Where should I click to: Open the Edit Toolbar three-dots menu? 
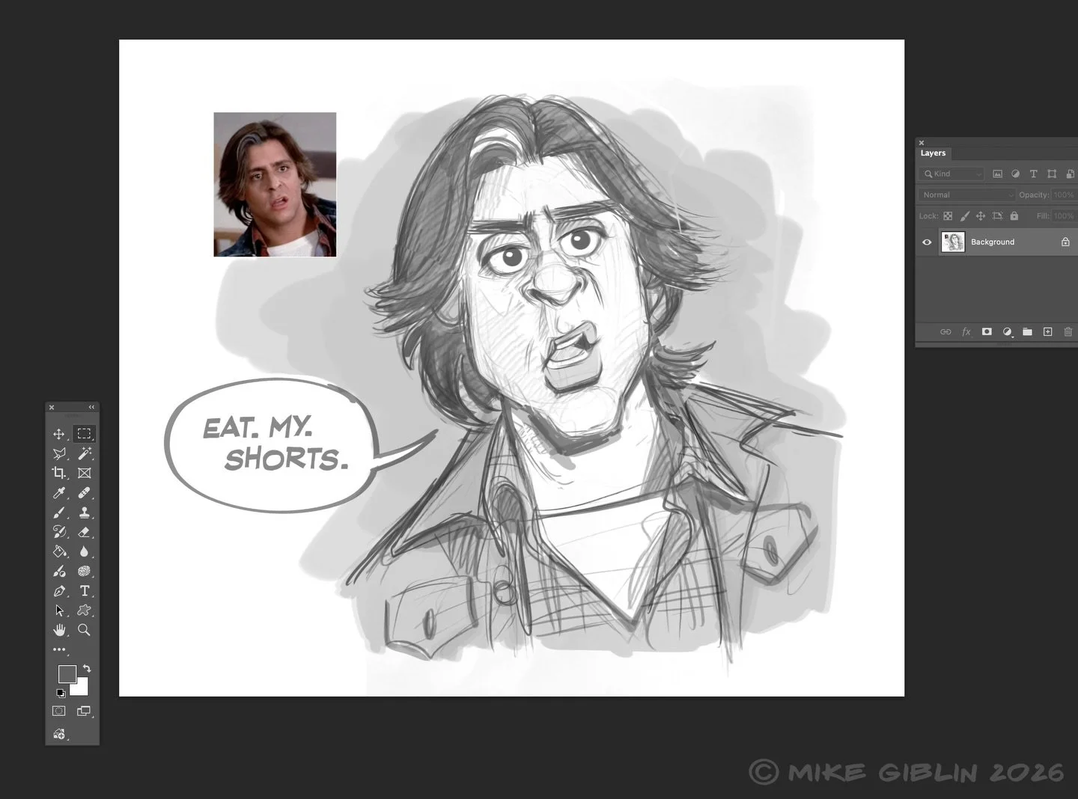point(59,649)
